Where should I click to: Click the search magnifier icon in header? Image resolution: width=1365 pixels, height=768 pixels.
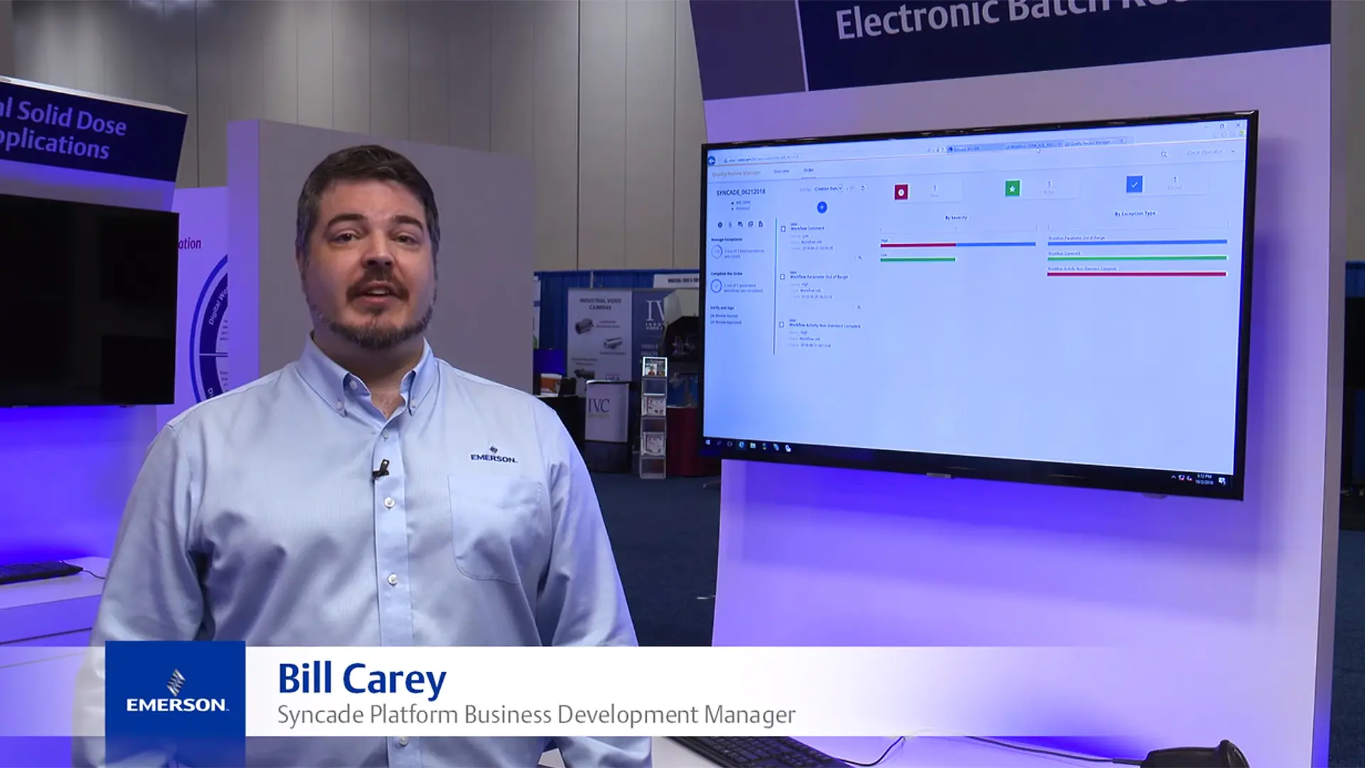(1164, 154)
